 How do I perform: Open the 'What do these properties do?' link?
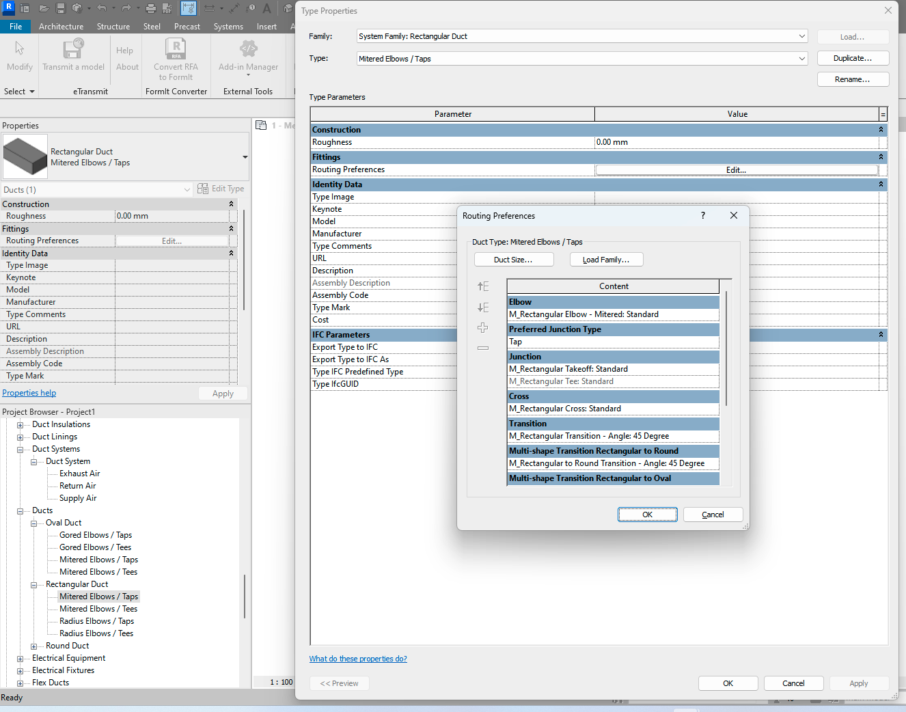coord(358,659)
